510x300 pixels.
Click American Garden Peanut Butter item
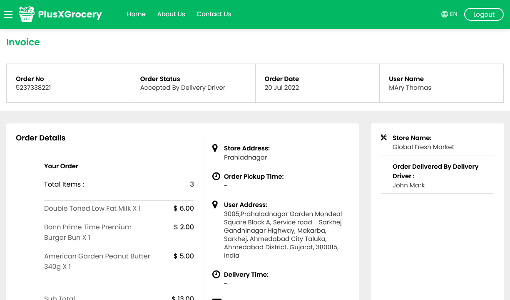(x=97, y=261)
